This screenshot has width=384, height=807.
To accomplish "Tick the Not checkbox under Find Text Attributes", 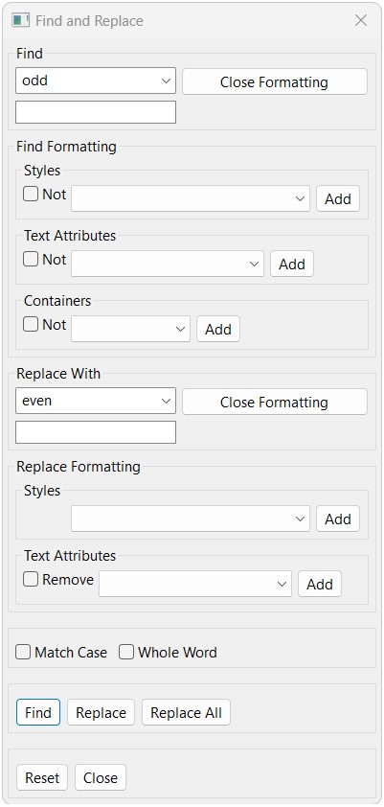I will click(x=31, y=260).
